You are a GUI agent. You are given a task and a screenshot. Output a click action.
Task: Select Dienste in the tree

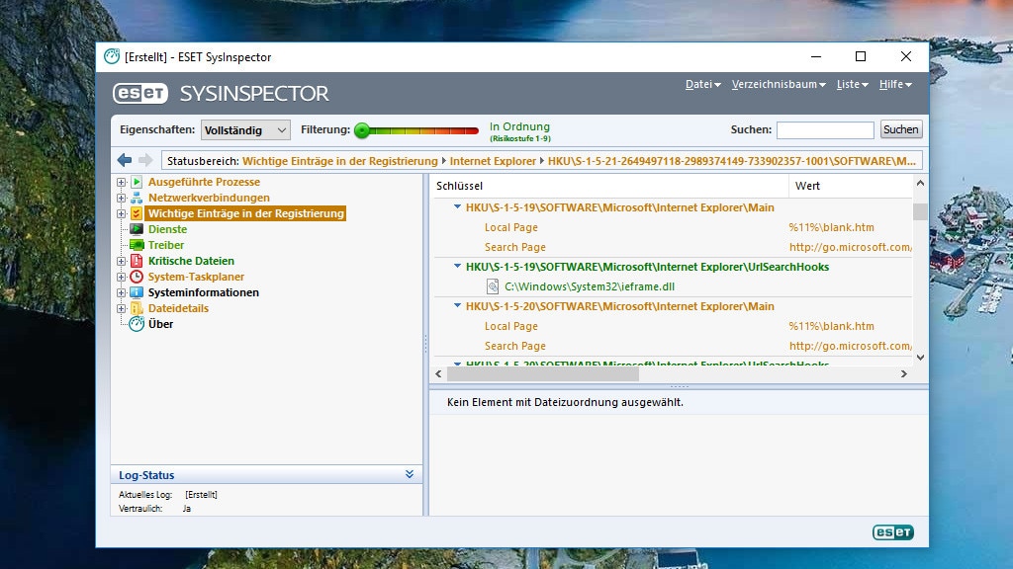click(167, 229)
